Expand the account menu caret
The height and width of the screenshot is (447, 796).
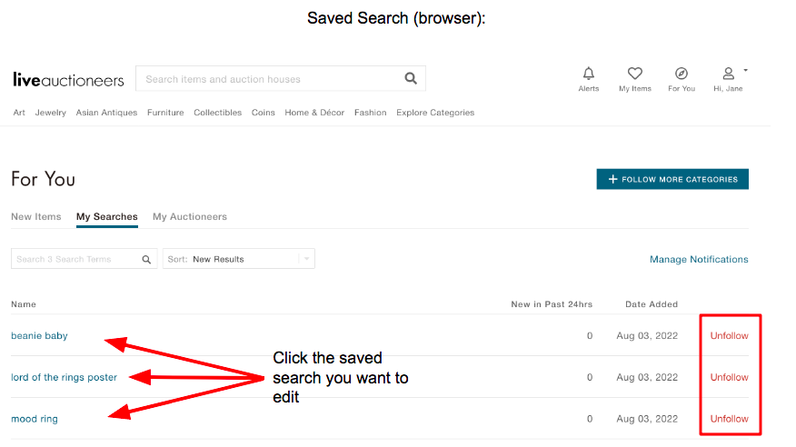745,70
